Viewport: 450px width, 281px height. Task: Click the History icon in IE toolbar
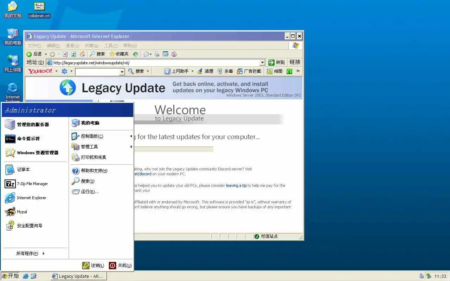(x=135, y=54)
